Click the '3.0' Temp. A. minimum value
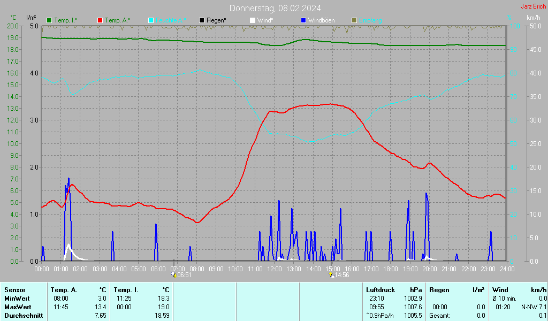The width and height of the screenshot is (548, 321). click(102, 299)
